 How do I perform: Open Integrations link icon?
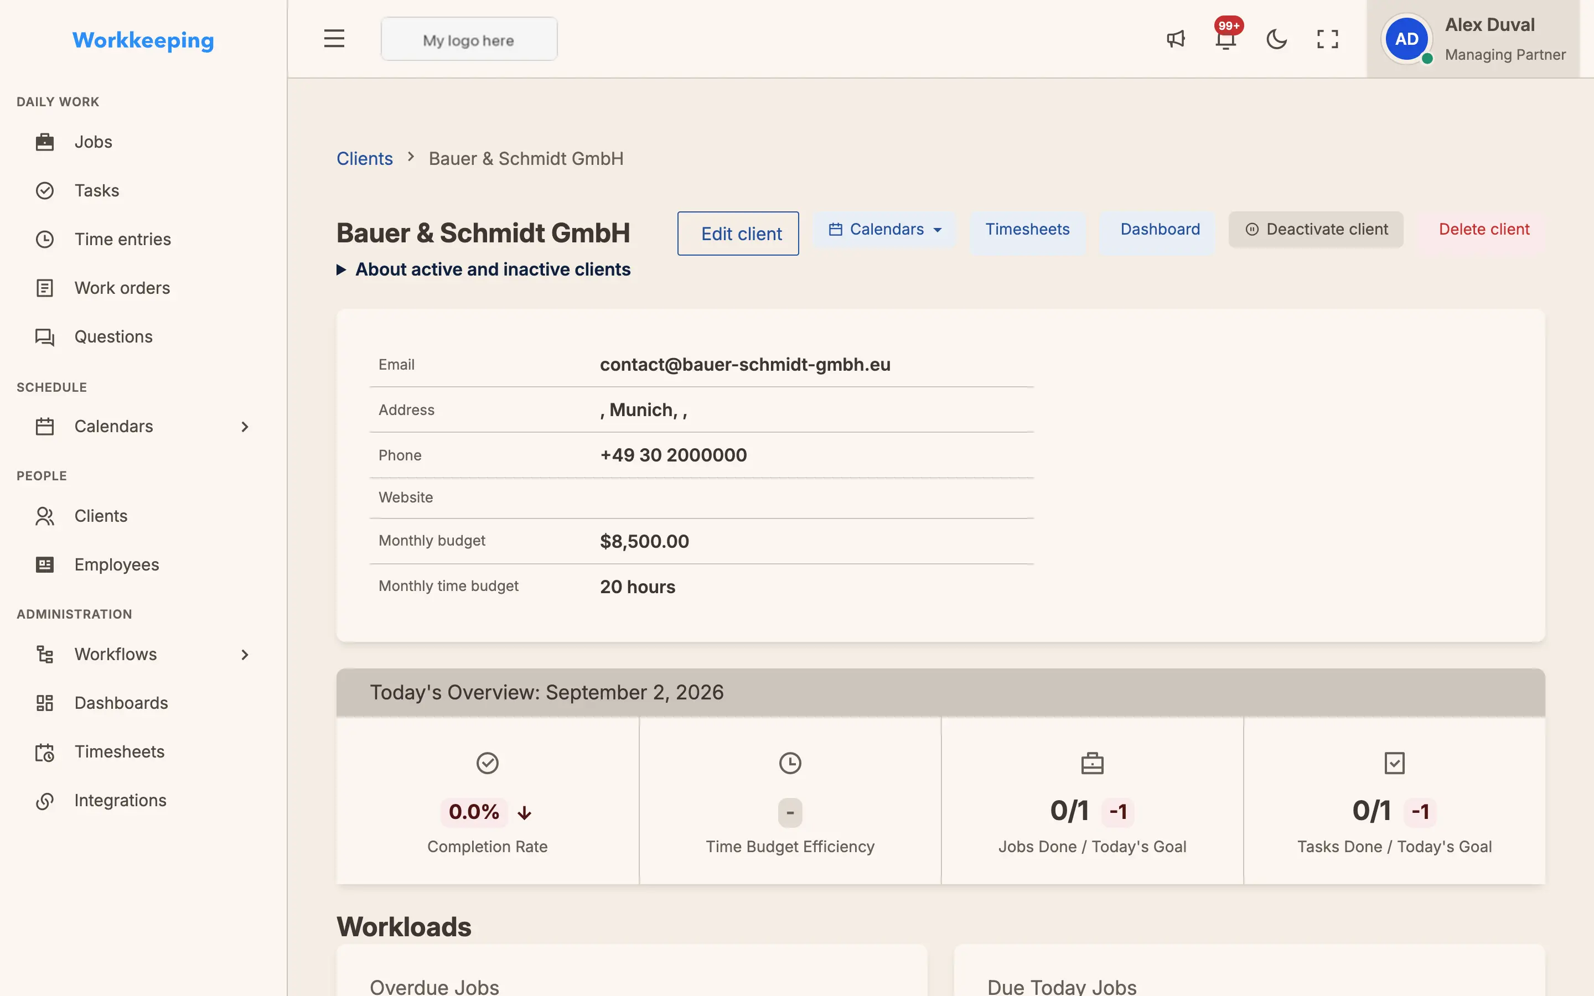tap(45, 800)
